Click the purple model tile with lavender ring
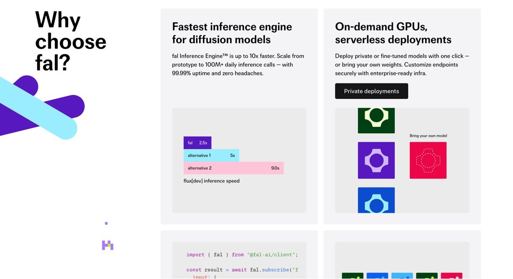513x279 pixels. pos(376,160)
